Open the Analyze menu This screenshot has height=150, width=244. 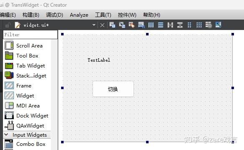[x=79, y=15]
